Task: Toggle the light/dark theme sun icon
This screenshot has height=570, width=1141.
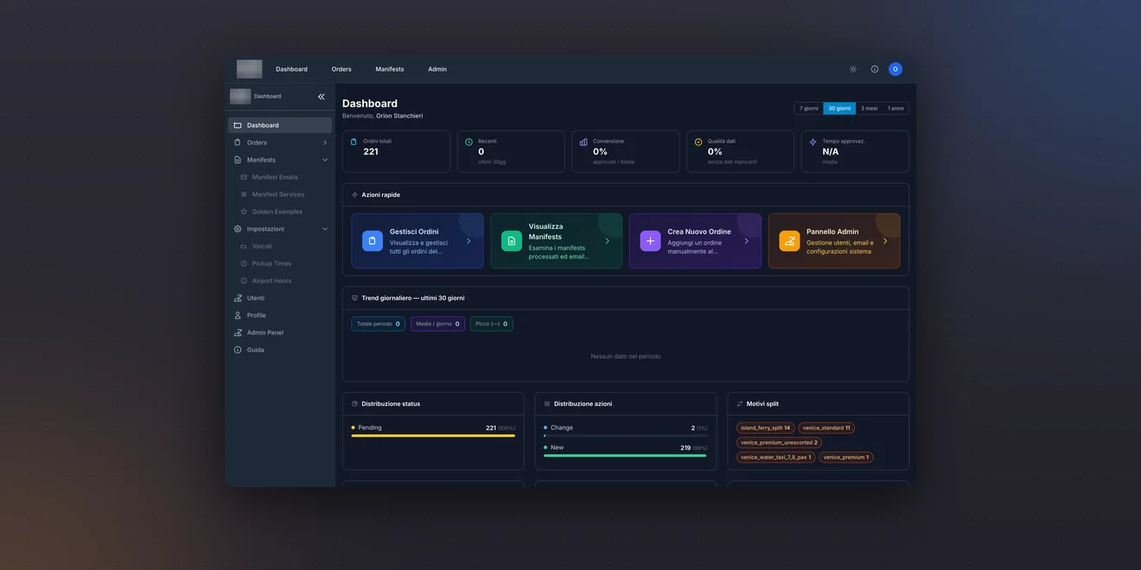Action: click(853, 69)
